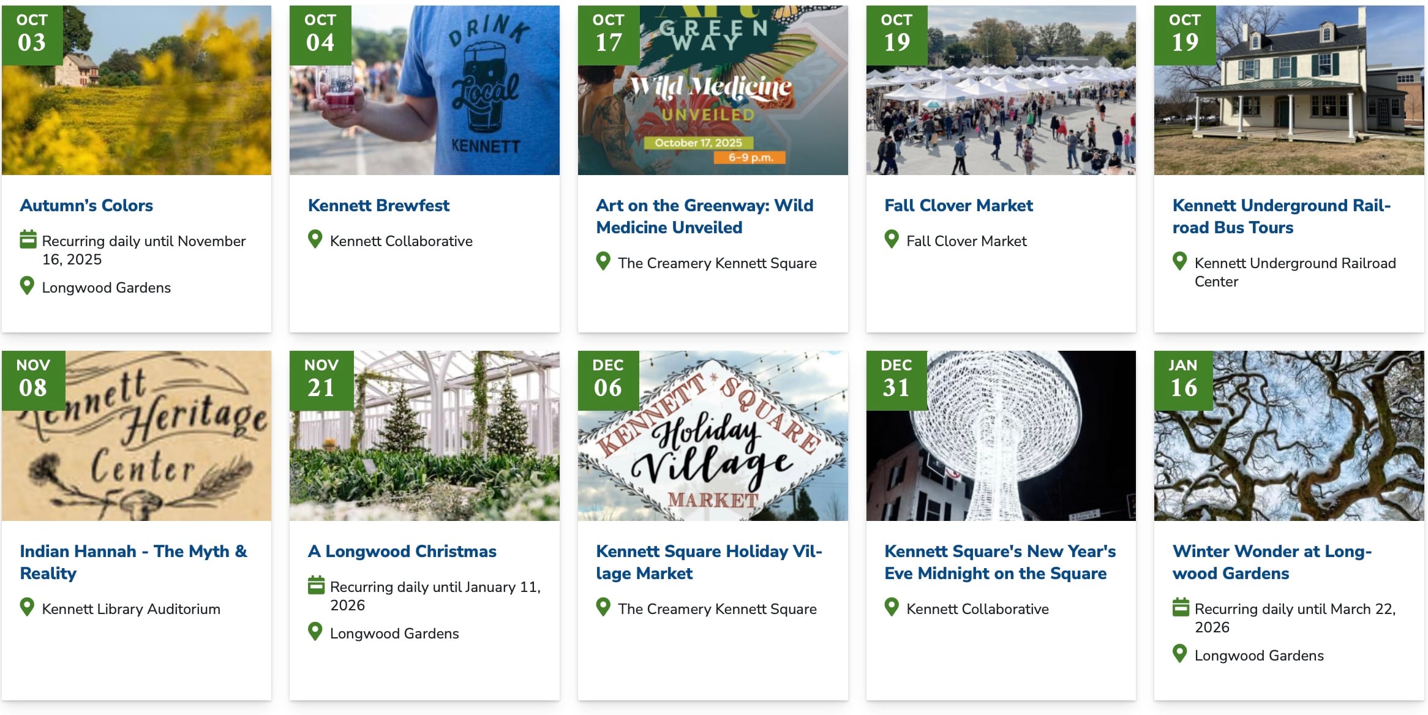Click the JAN 16 date badge
Viewport: 1428px width, 715px height.
click(1183, 380)
